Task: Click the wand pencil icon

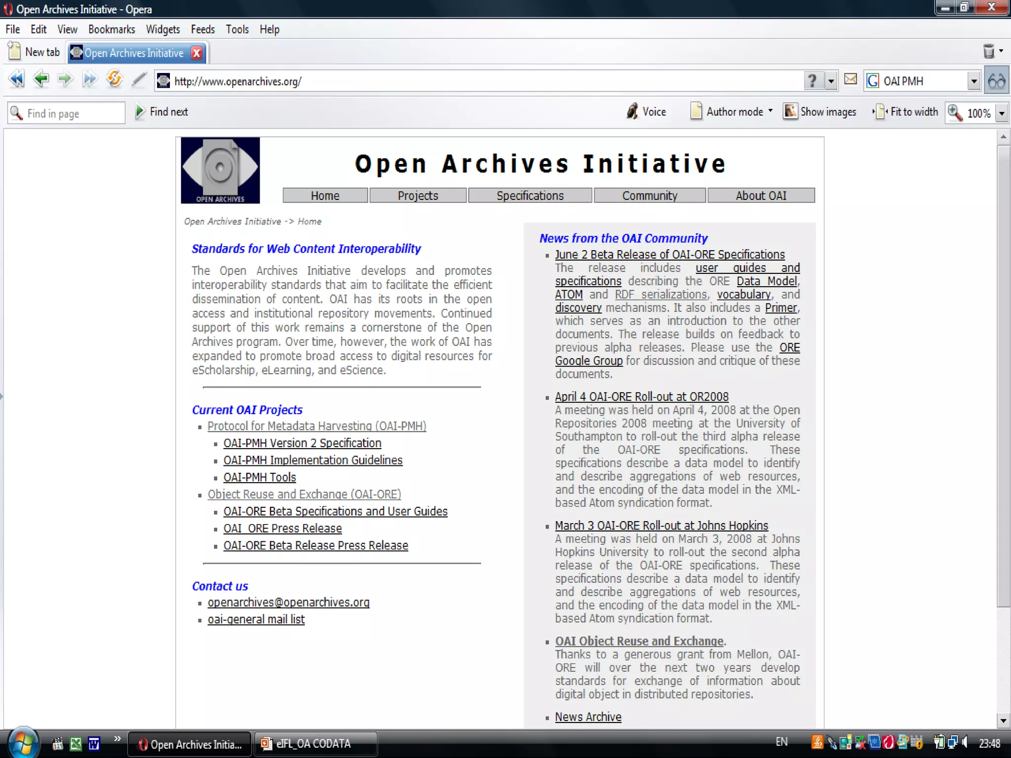Action: [139, 79]
